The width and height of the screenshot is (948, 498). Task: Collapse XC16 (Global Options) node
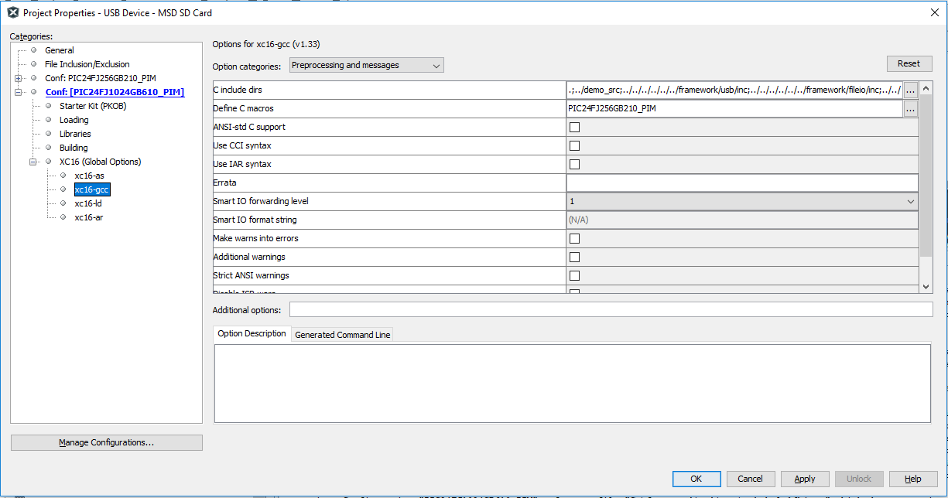click(x=33, y=162)
